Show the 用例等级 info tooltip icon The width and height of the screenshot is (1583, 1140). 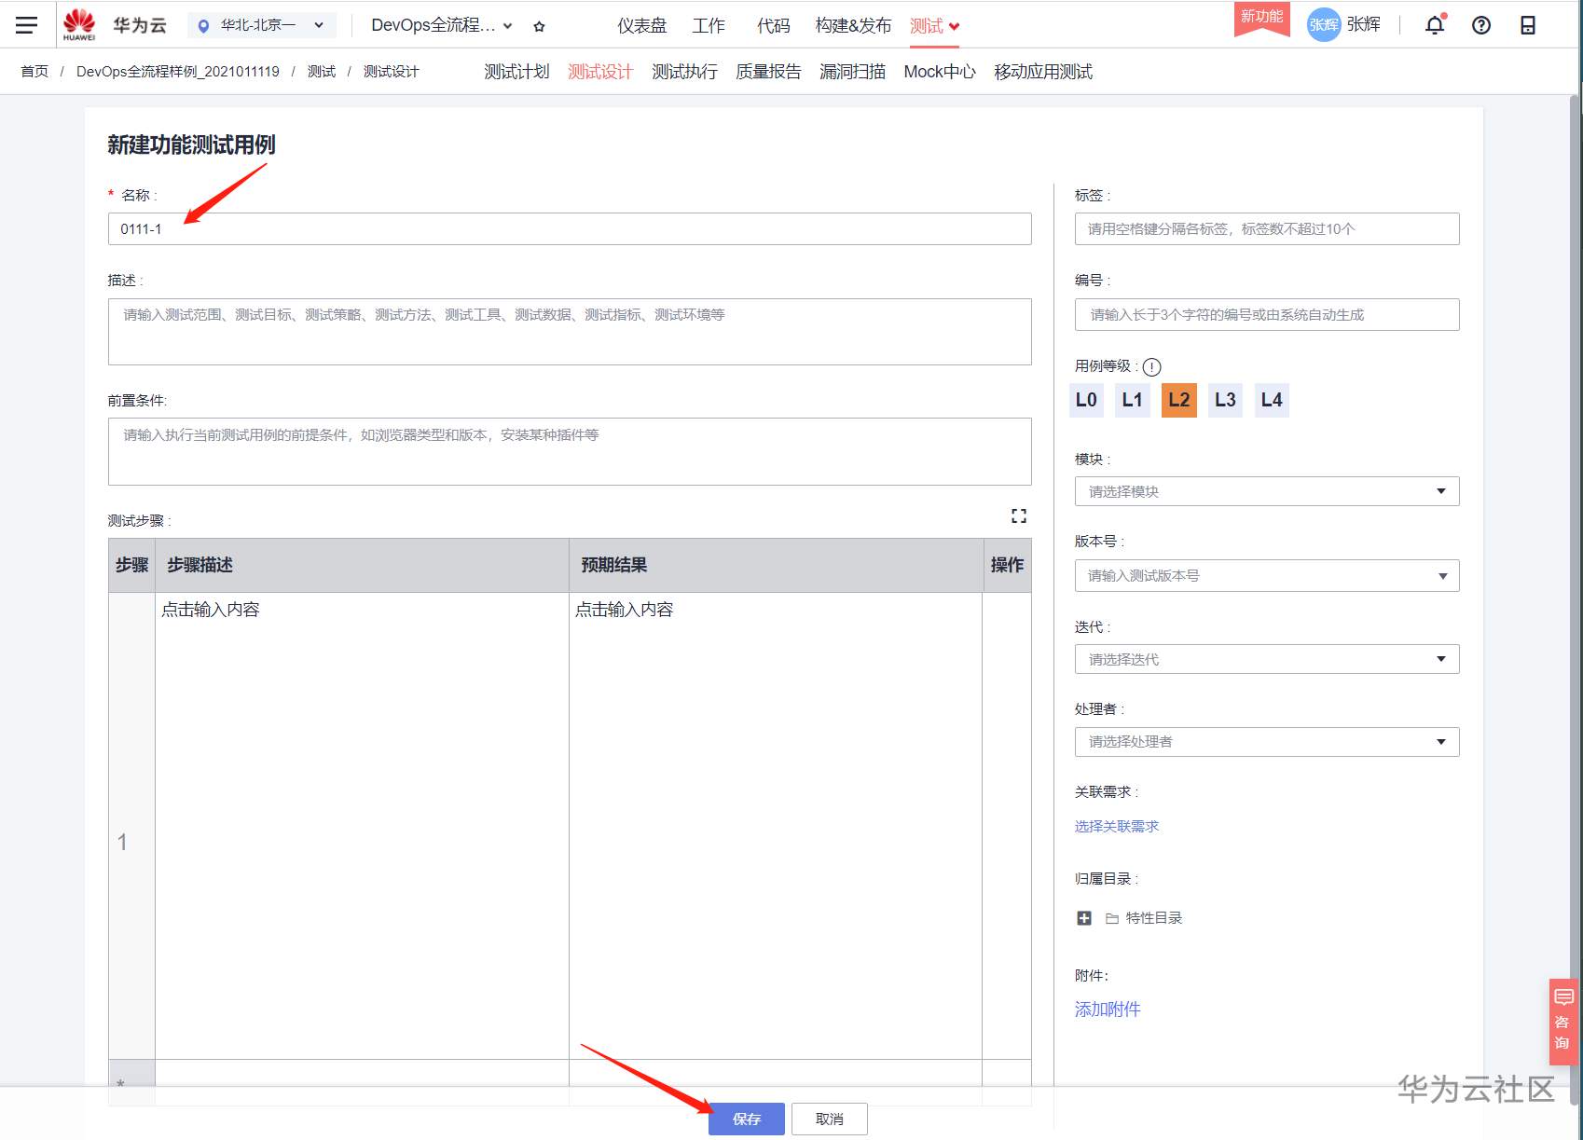click(x=1152, y=366)
